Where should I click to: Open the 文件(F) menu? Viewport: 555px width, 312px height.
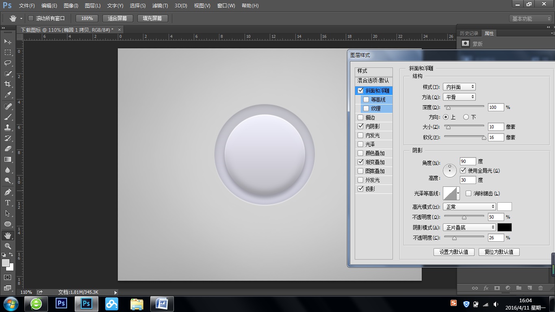click(27, 6)
